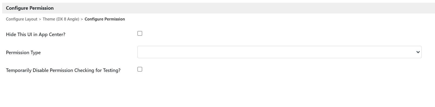
Task: Expand permission type options list
Action: pos(279,52)
